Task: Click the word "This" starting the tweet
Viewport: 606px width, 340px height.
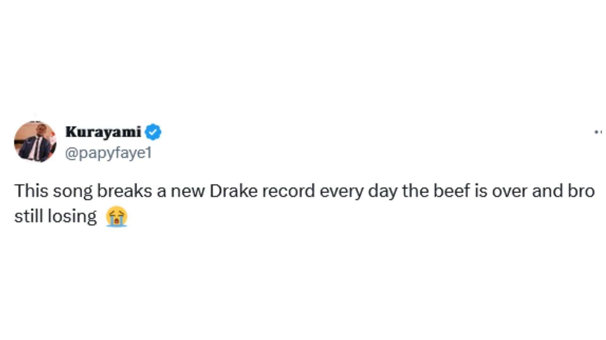Action: 31,191
